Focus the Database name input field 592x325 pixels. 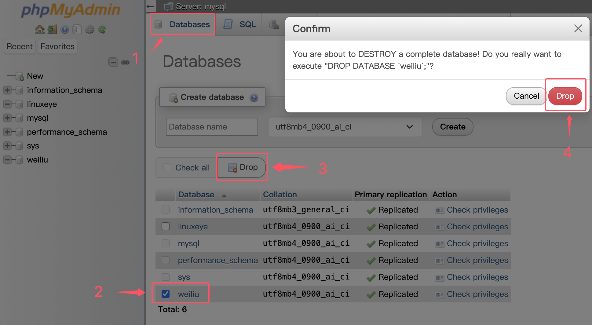212,127
